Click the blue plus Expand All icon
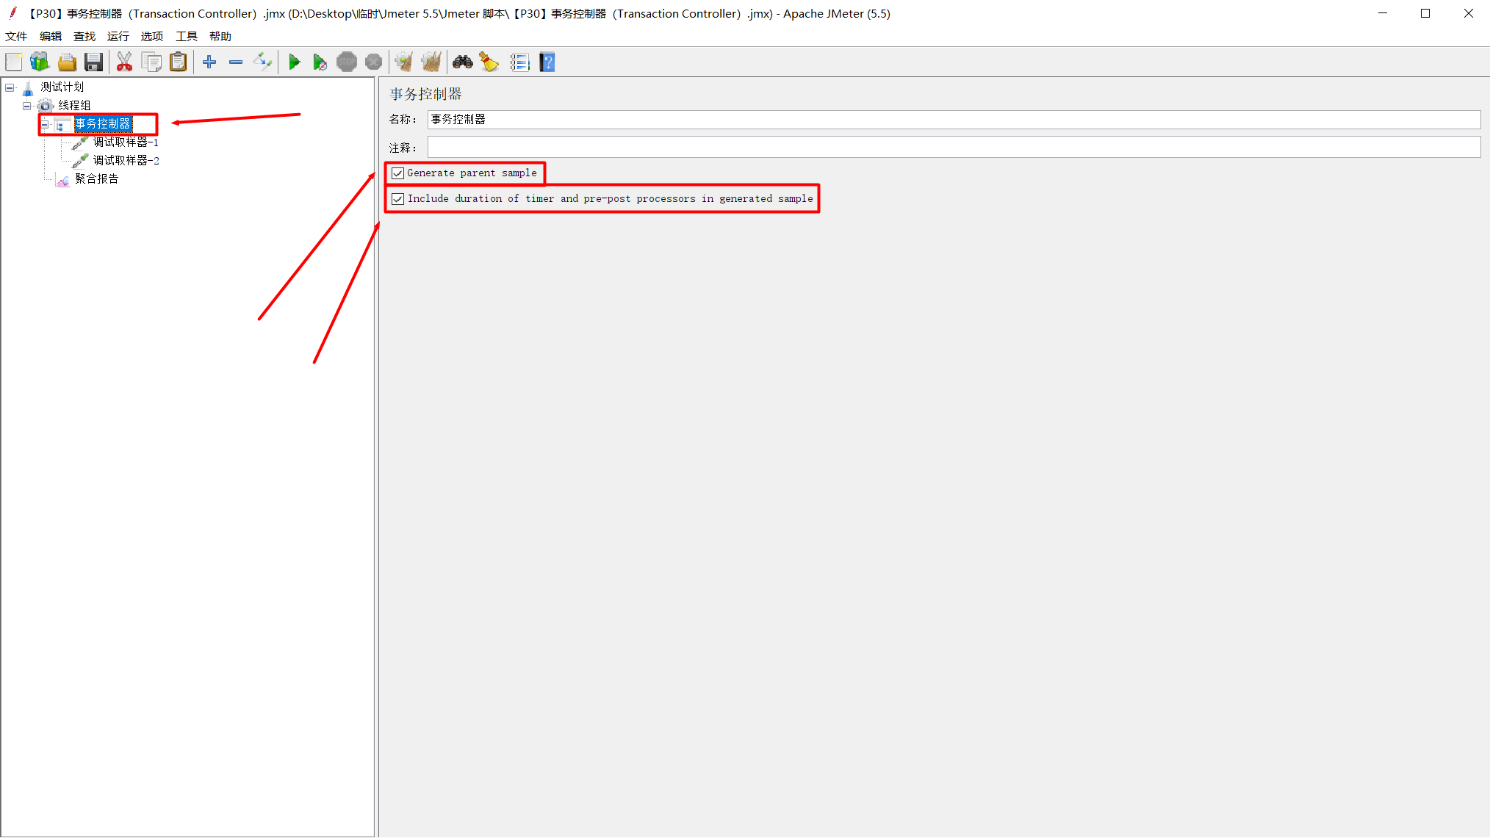Screen dimensions: 1490x838 click(209, 62)
